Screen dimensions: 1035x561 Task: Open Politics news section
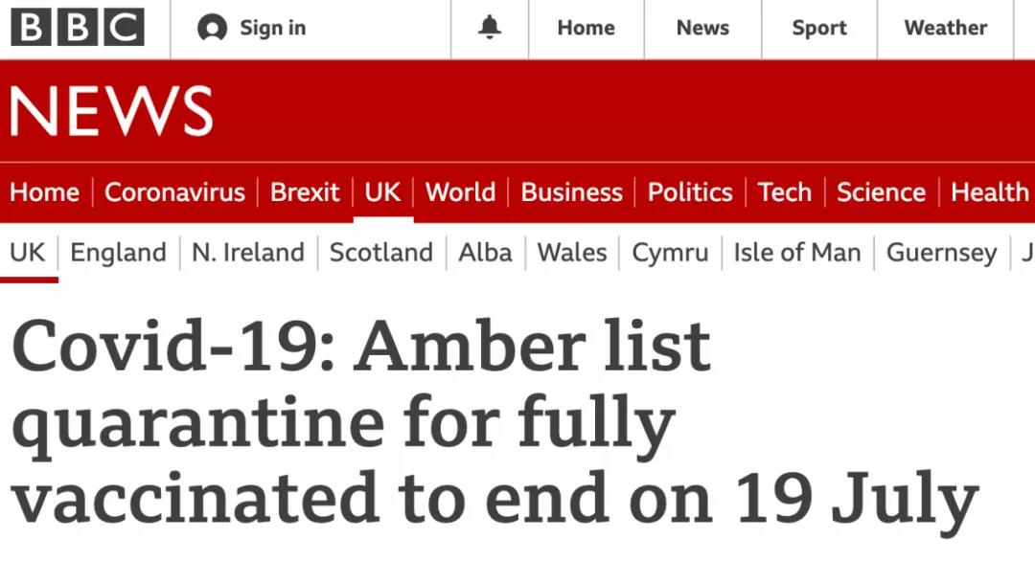click(690, 192)
